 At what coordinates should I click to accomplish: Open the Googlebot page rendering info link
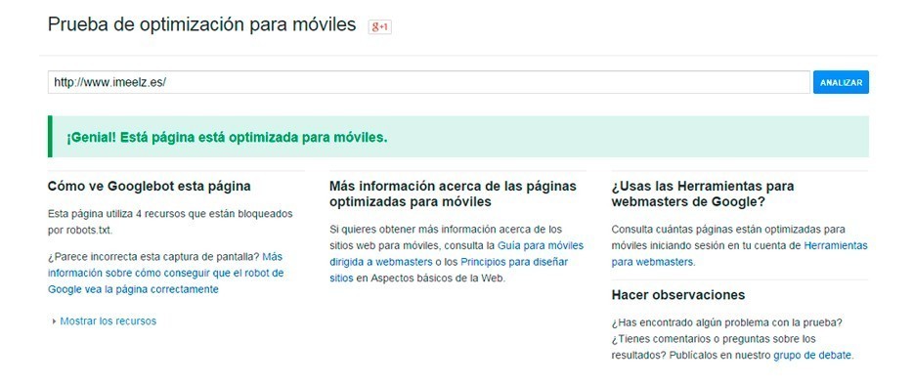point(165,273)
